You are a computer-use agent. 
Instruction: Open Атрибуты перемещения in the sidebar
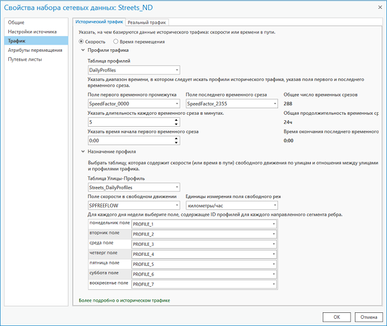[35, 50]
